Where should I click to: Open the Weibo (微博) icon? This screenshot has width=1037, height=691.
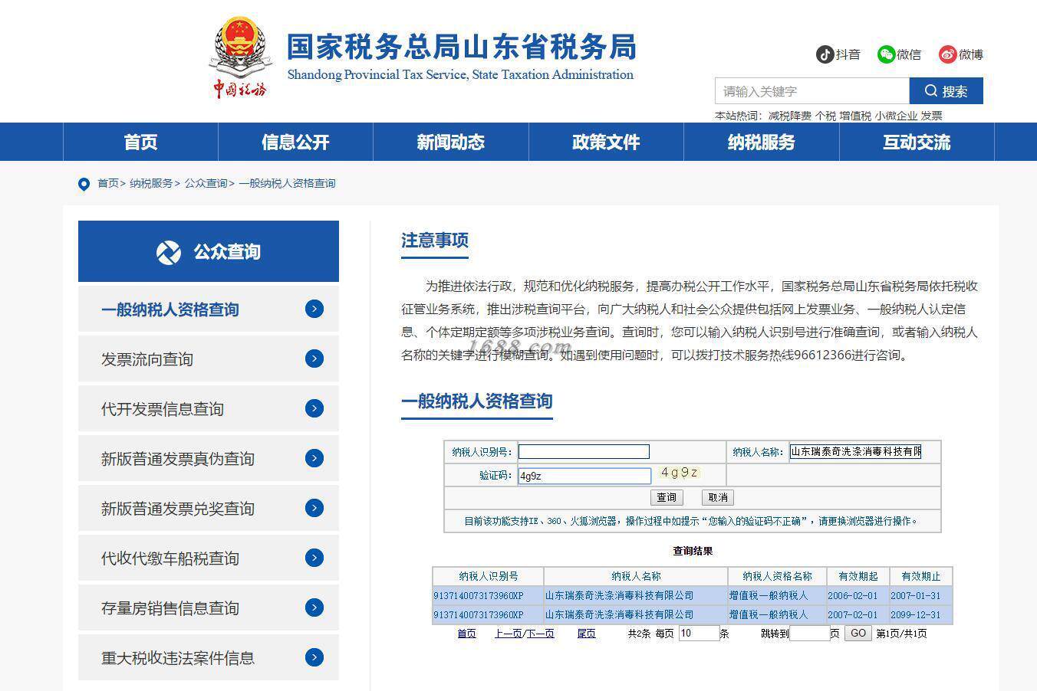(x=948, y=54)
